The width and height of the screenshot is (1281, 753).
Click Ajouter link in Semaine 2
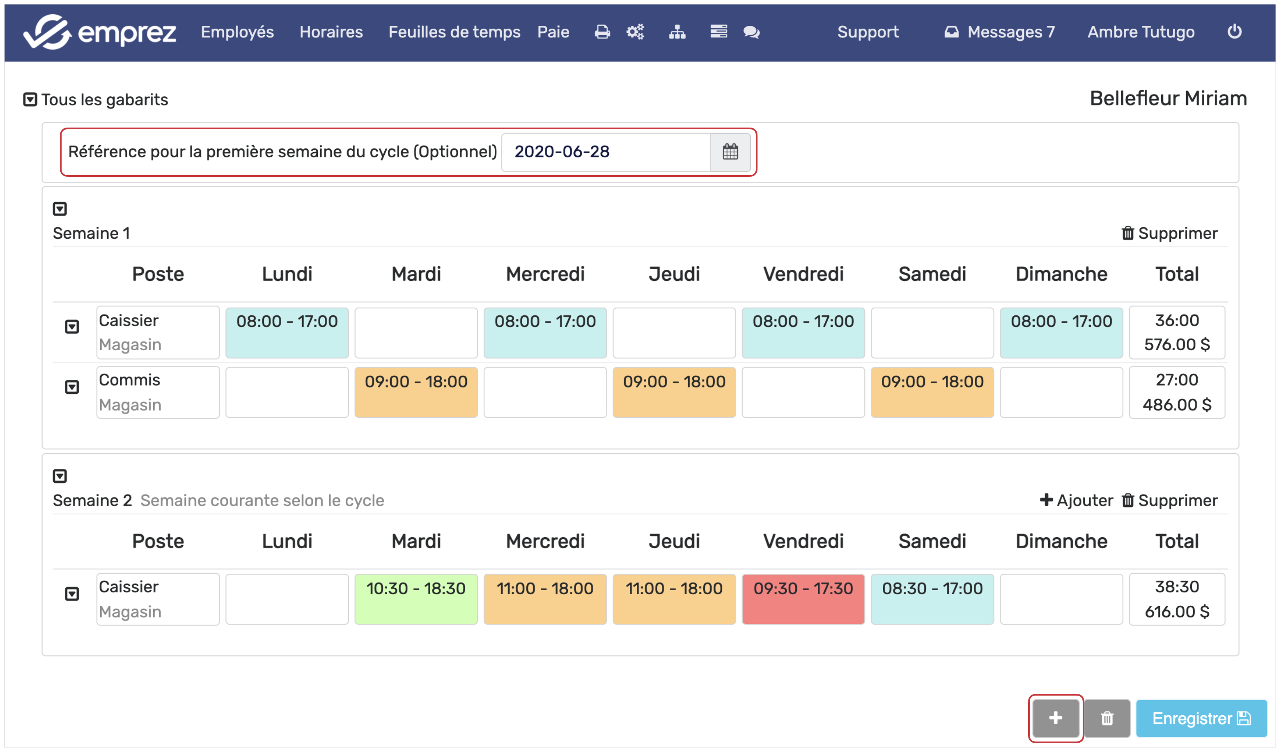pyautogui.click(x=1076, y=500)
